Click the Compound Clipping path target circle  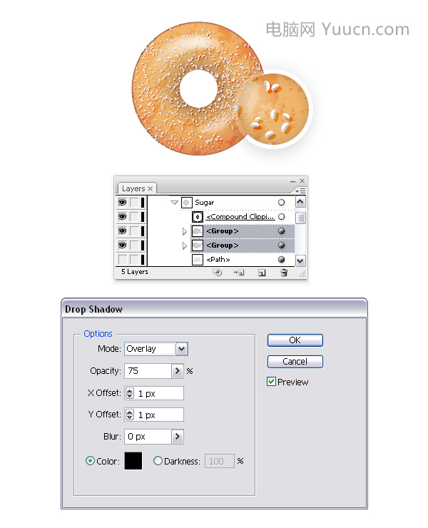281,216
